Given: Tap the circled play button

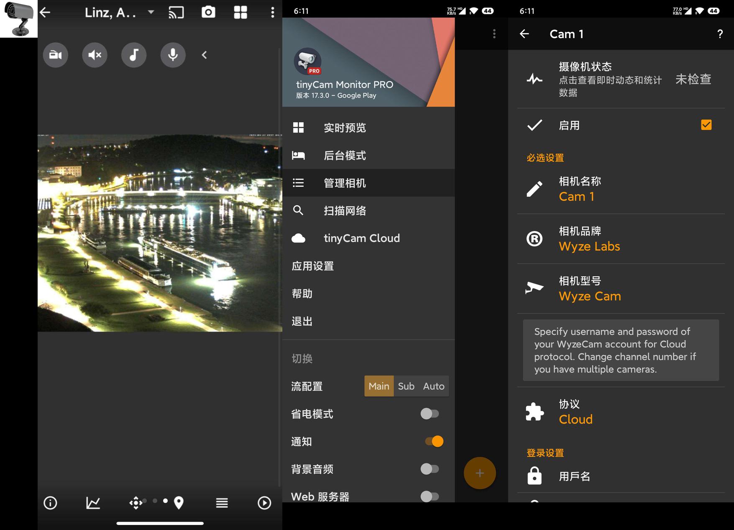Looking at the screenshot, I should [264, 503].
